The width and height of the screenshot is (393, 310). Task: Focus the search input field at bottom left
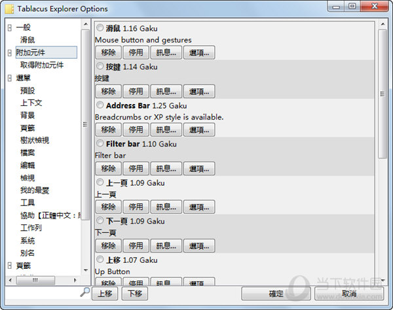43,293
